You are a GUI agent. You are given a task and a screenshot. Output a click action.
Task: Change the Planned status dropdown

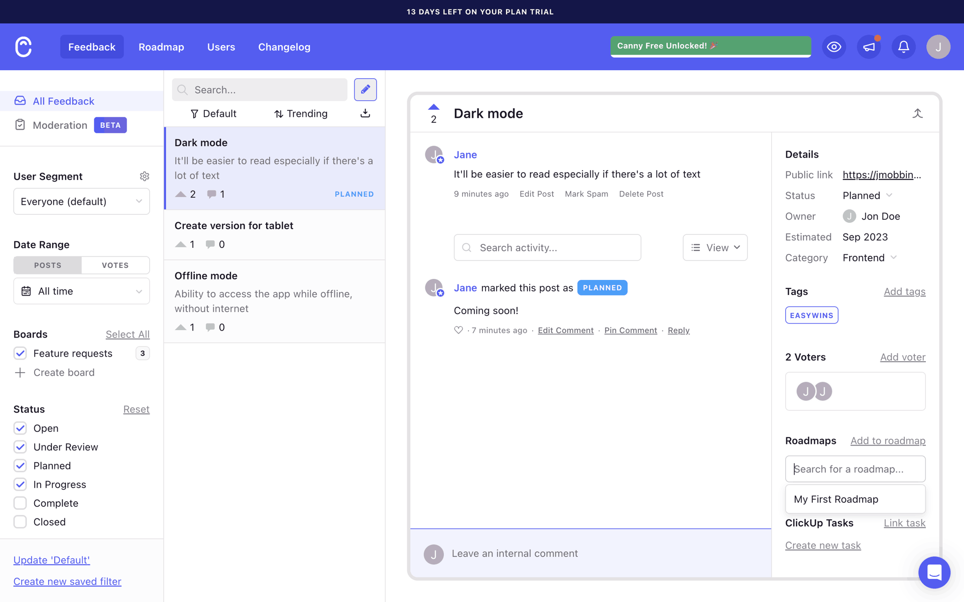pos(867,195)
